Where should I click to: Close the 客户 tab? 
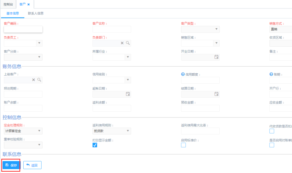(29, 5)
